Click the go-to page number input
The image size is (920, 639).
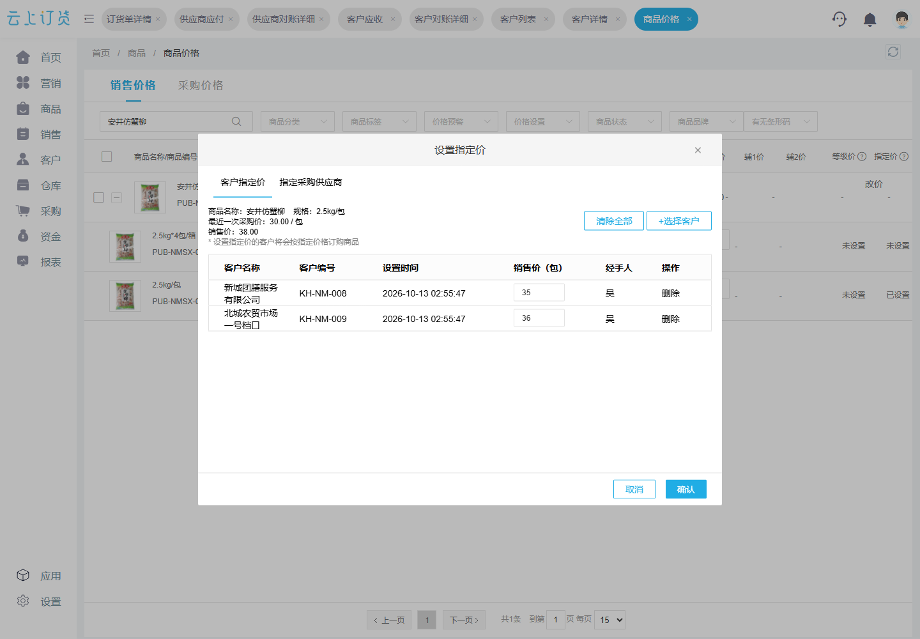coord(556,619)
